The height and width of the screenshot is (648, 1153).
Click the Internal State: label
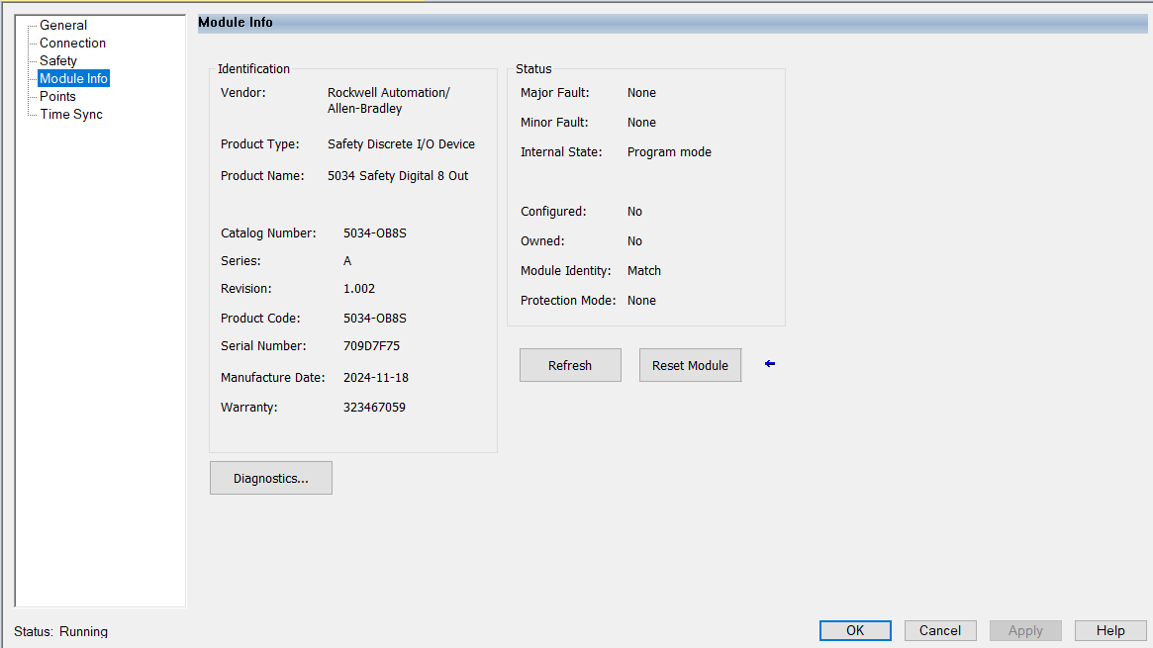click(x=561, y=152)
